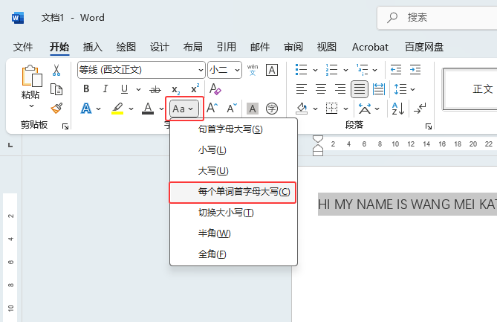The image size is (497, 322).
Task: Toggle Justify alignment button
Action: (x=360, y=89)
